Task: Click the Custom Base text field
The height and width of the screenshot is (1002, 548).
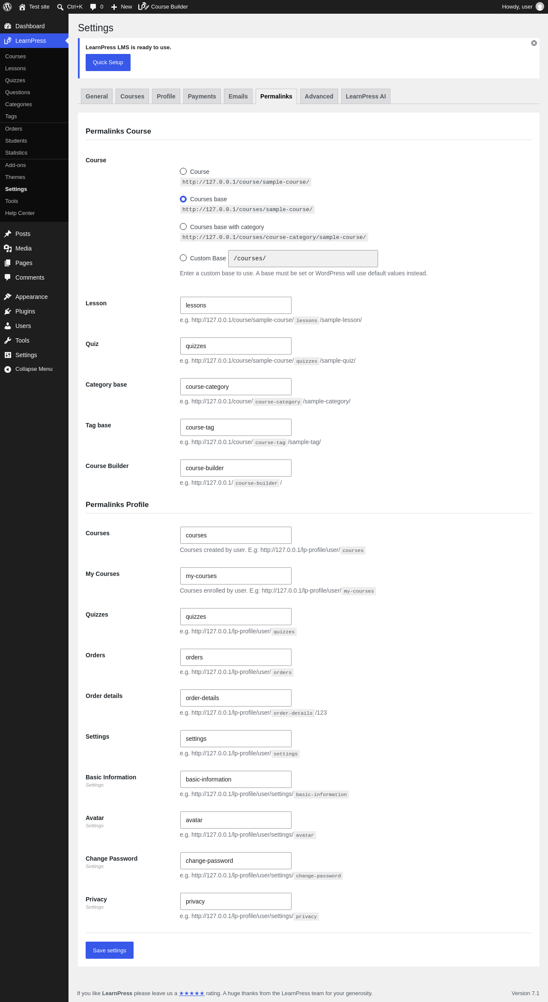Action: tap(303, 259)
